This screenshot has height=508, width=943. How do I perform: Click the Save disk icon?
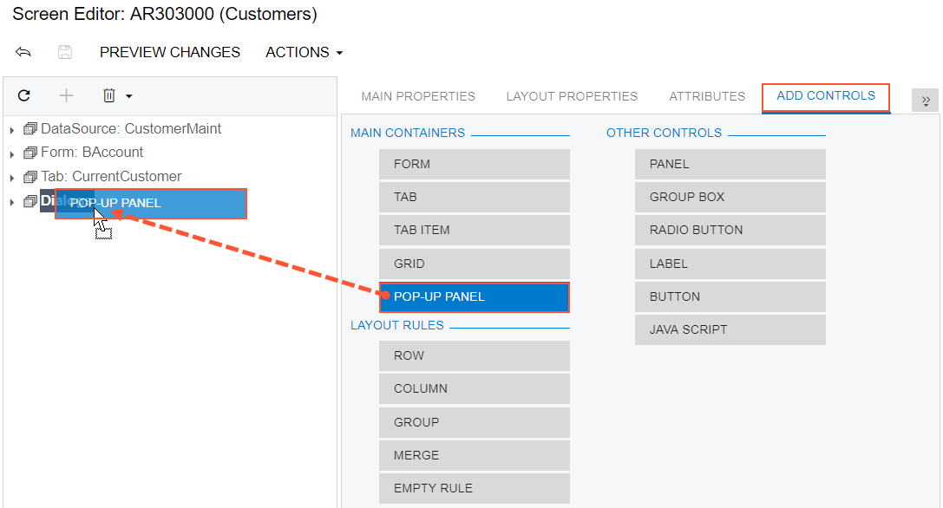coord(65,52)
